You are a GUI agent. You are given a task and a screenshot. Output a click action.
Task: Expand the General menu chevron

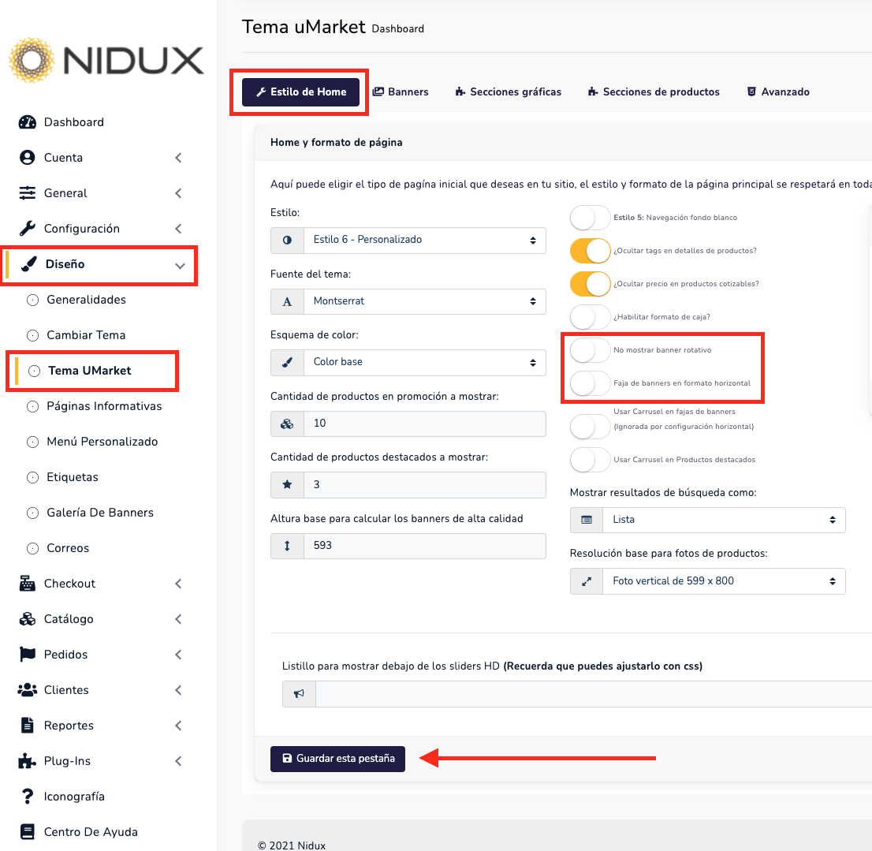coord(178,193)
